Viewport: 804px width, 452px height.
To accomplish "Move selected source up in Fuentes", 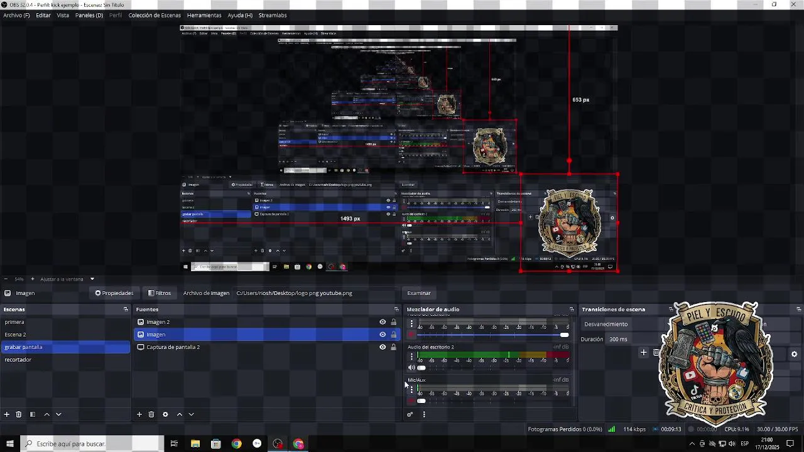I will [x=180, y=414].
